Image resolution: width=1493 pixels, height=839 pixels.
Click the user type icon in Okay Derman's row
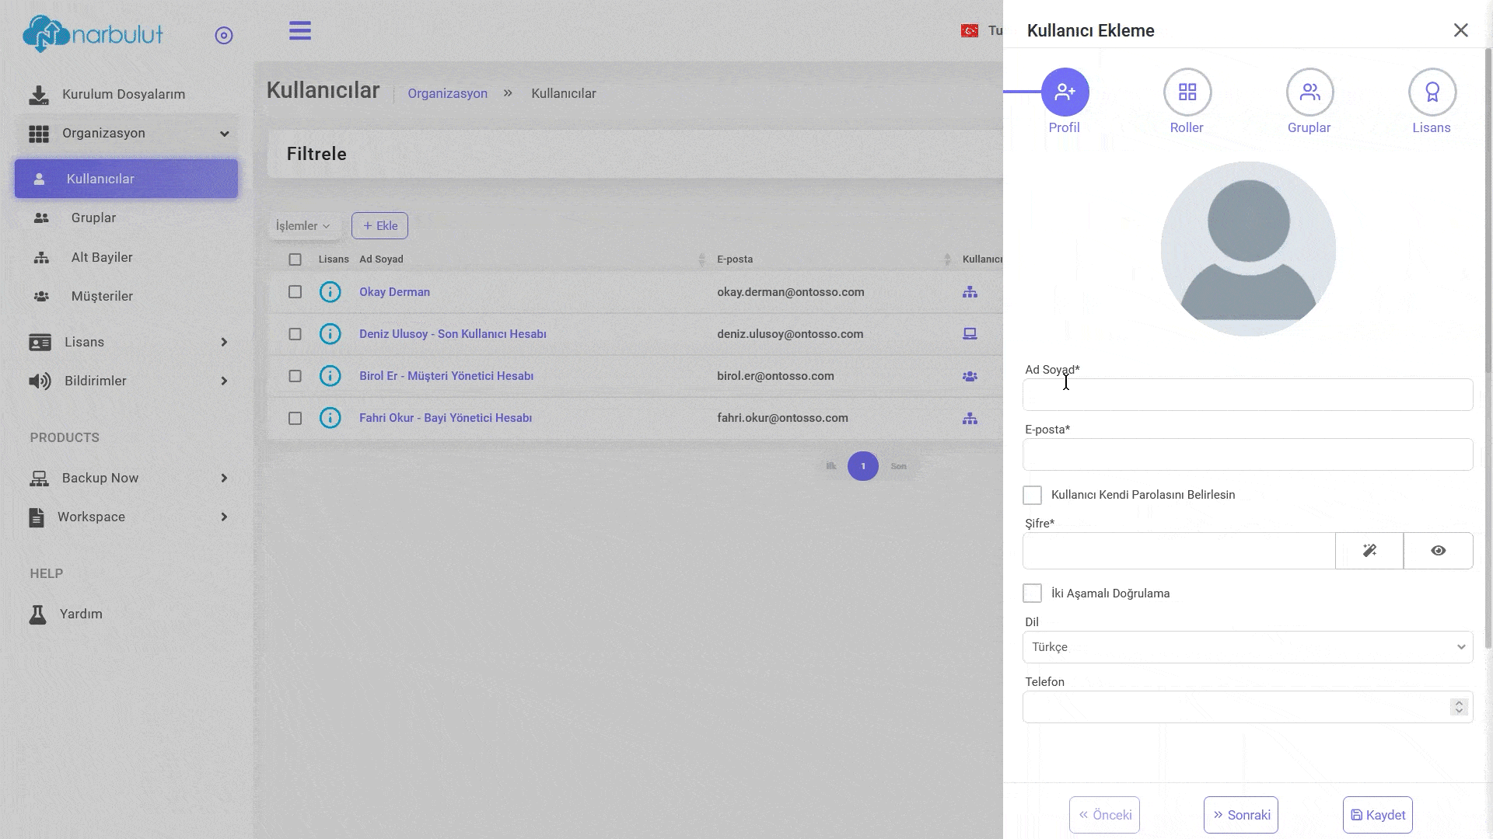click(x=970, y=292)
